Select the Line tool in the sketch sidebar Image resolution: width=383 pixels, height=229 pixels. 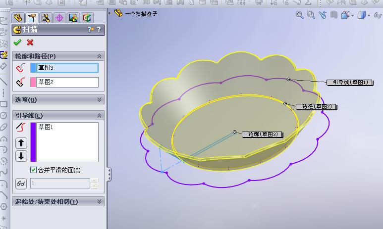[3, 81]
